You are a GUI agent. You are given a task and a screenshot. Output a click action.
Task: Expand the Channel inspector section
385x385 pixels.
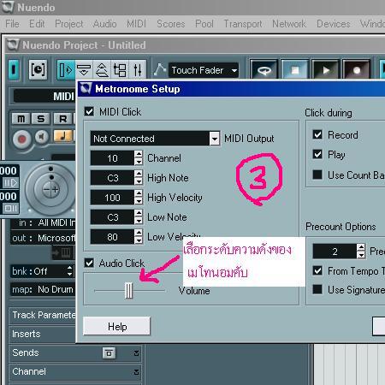pyautogui.click(x=136, y=372)
